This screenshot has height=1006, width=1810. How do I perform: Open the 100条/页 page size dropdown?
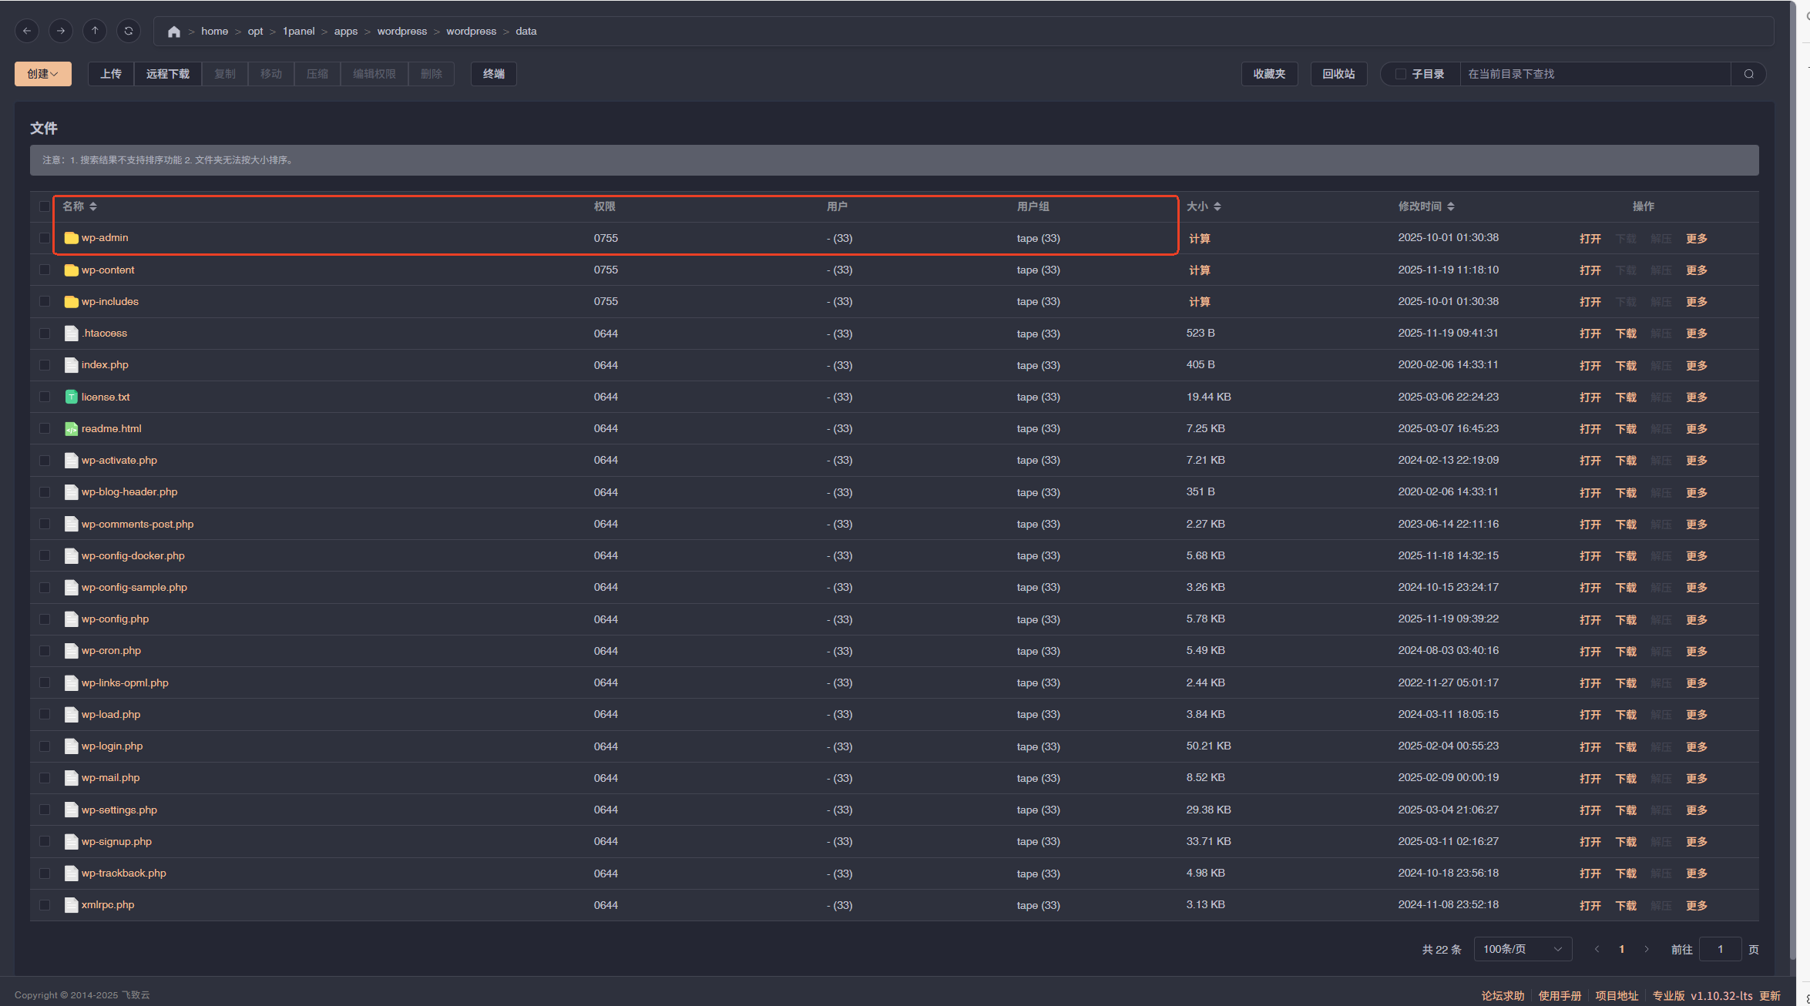(1522, 949)
